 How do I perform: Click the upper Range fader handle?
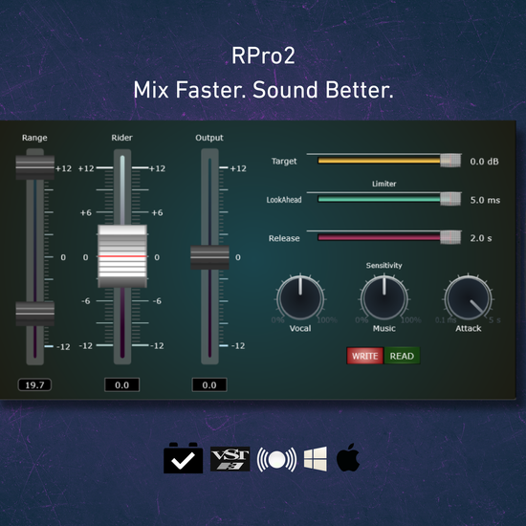pyautogui.click(x=34, y=167)
